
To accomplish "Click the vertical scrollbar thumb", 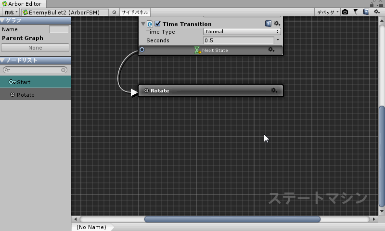I will coord(382,156).
